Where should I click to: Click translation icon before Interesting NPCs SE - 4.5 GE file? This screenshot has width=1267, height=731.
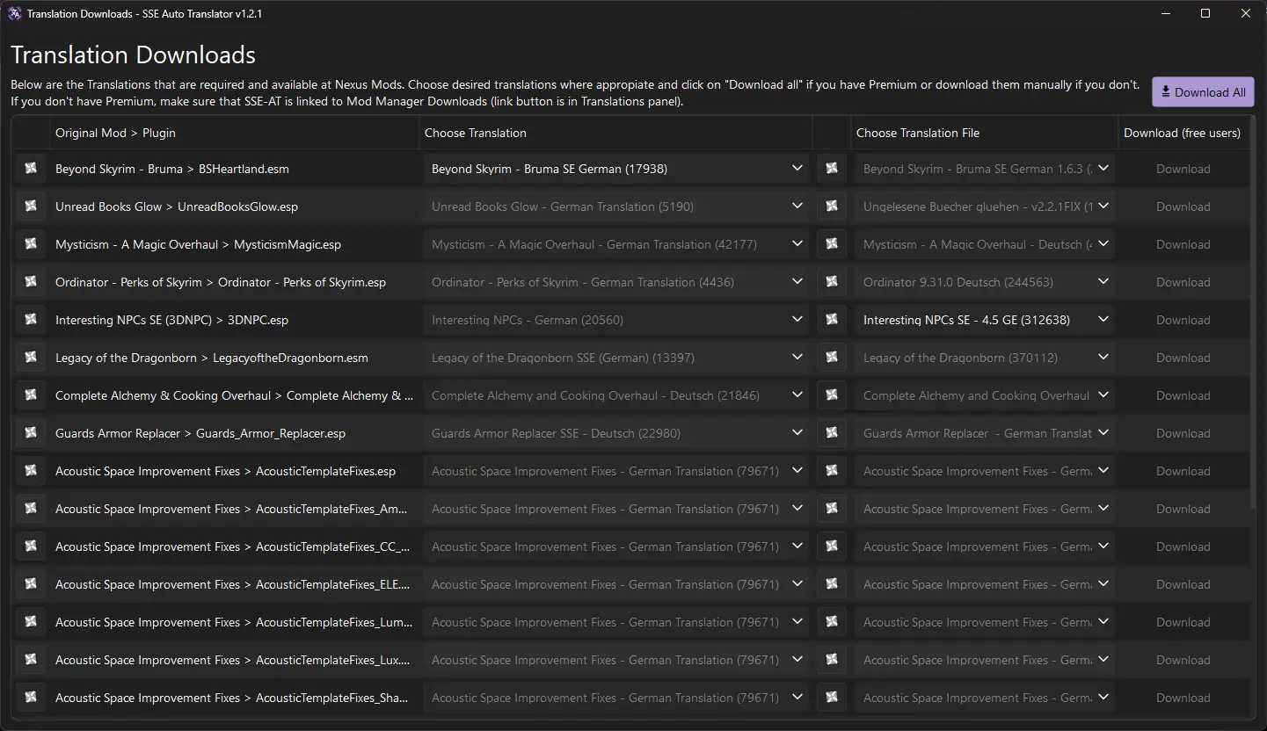[832, 320]
